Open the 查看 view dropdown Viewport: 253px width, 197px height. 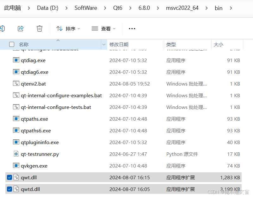103,29
